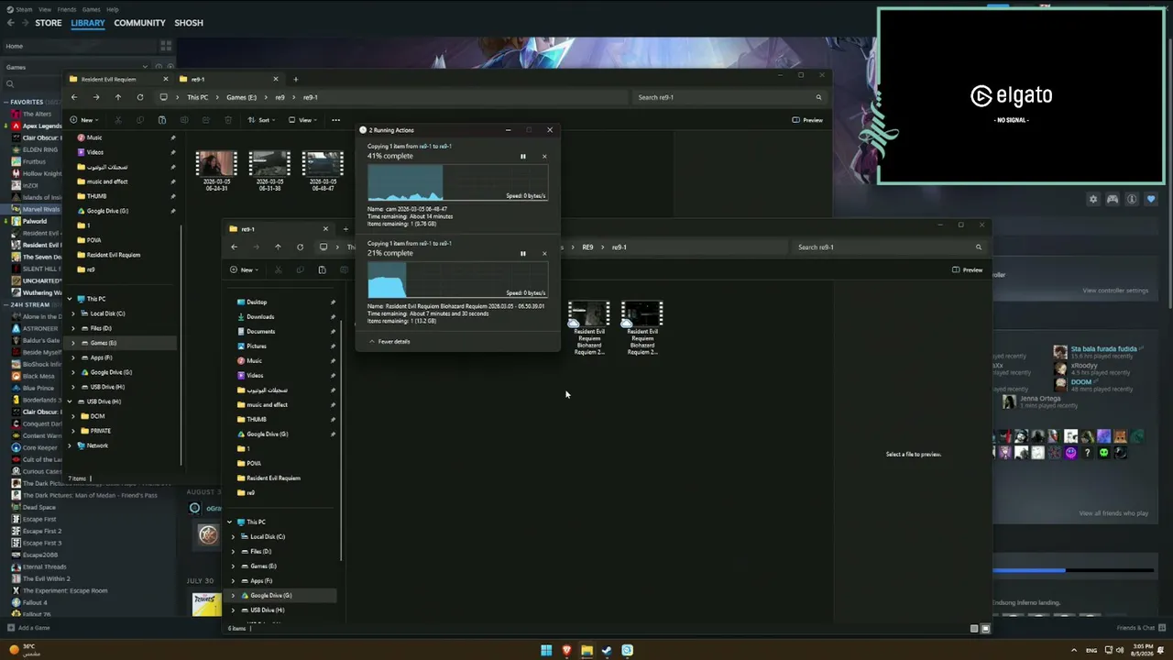
Task: Open the New dropdown in the back Explorer window
Action: [82, 120]
